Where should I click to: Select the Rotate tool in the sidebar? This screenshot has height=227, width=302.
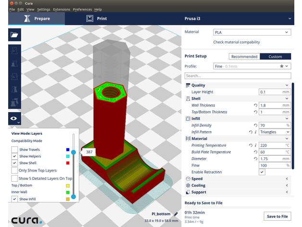14,76
